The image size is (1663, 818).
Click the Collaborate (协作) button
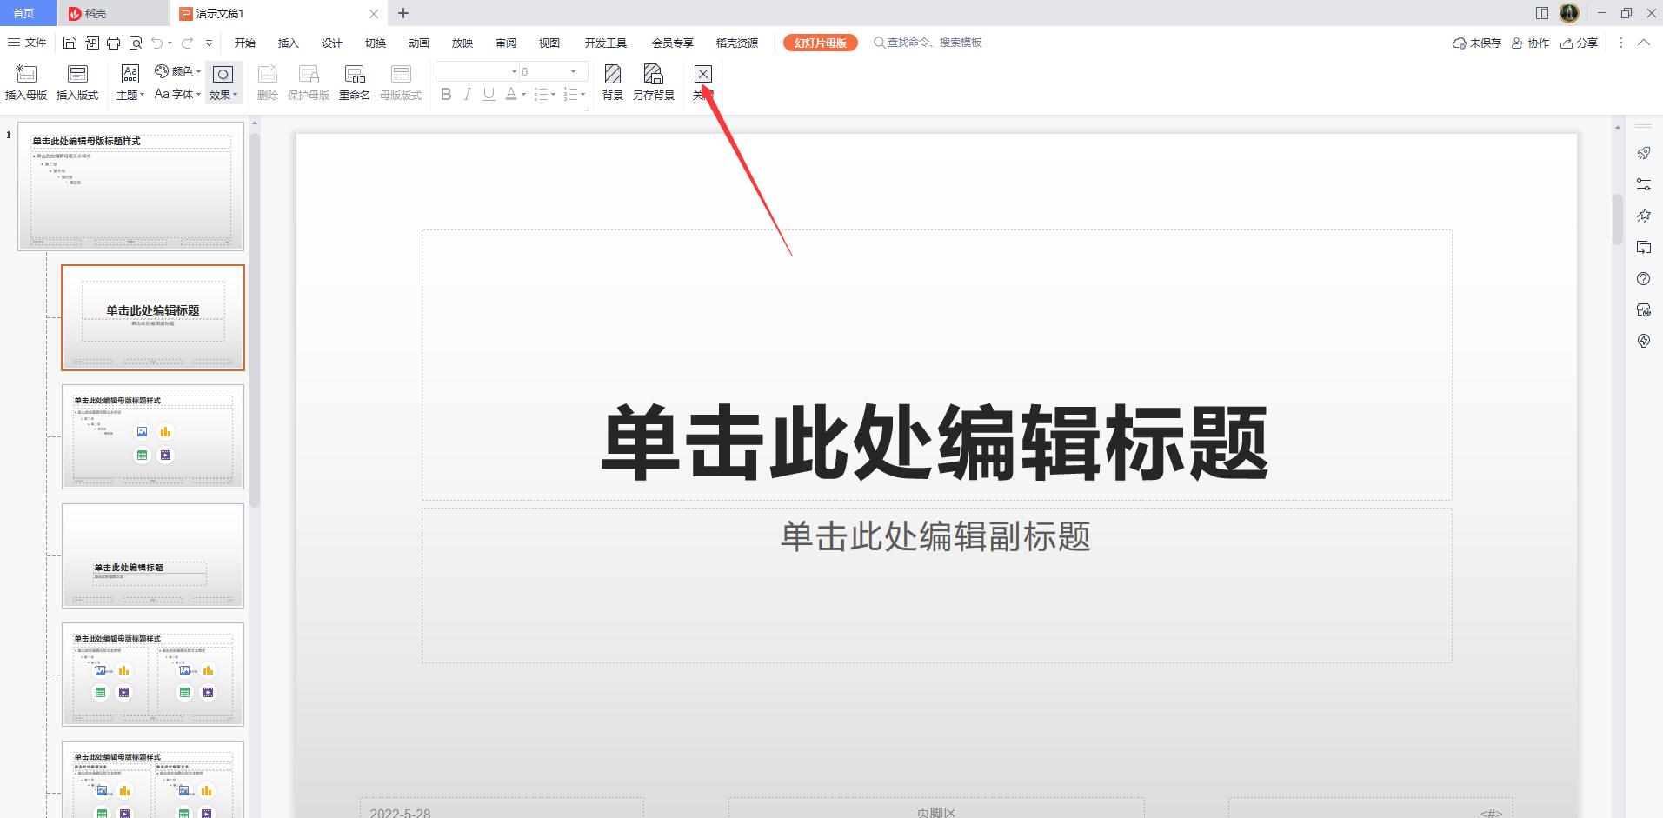pos(1531,43)
